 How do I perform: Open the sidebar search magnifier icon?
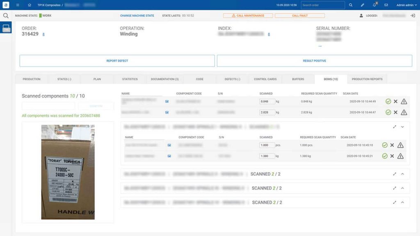[6, 16]
